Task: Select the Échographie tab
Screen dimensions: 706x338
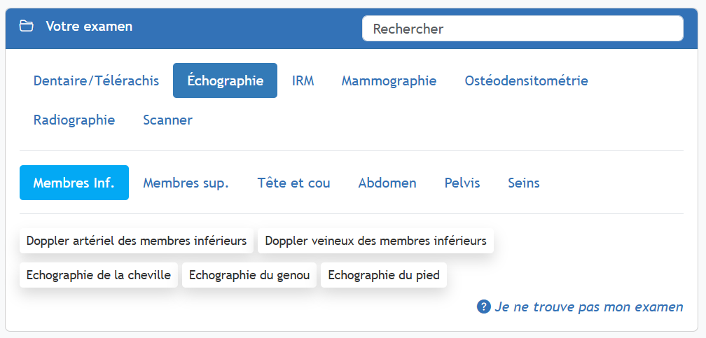Action: tap(225, 80)
